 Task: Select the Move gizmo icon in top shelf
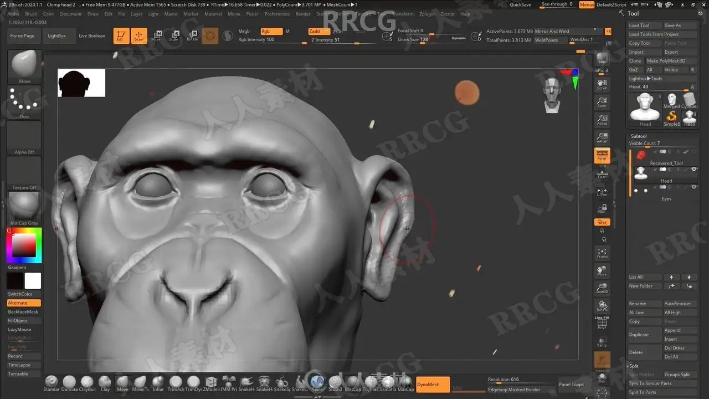pos(156,36)
